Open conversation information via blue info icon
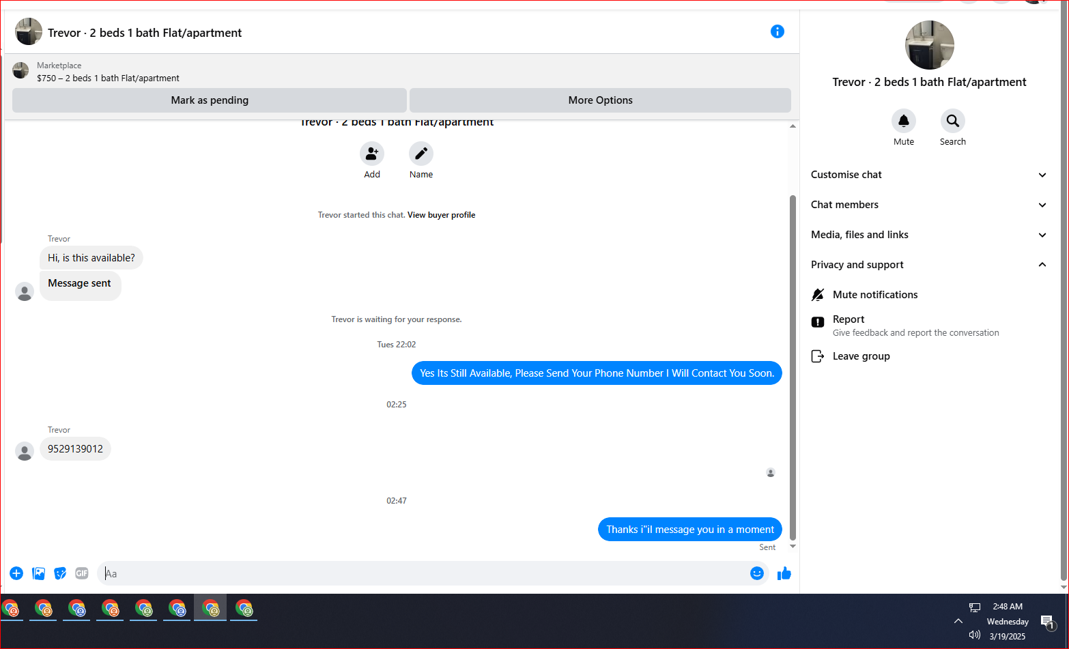This screenshot has width=1069, height=649. coord(777,31)
